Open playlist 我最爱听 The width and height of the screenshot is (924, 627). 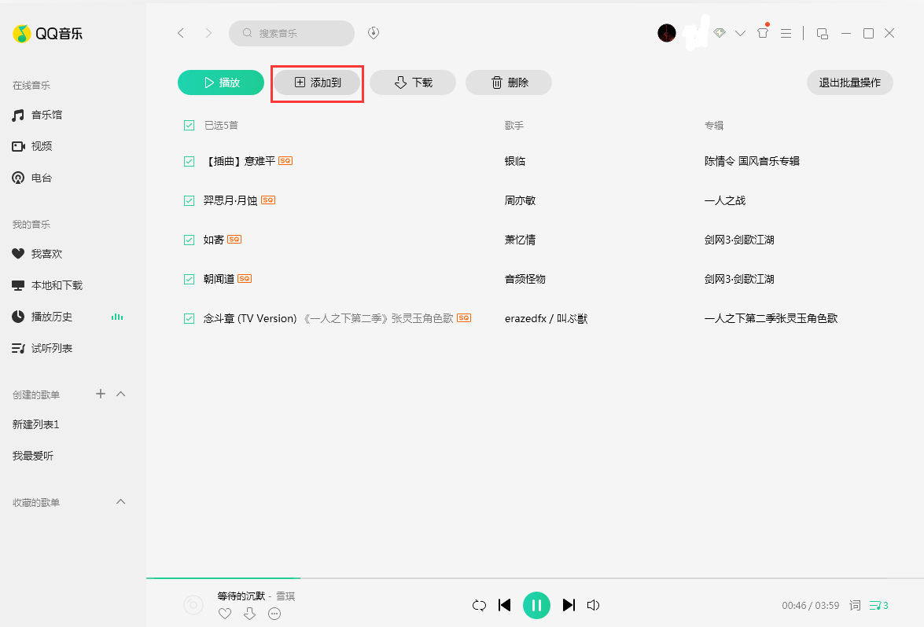tap(33, 454)
